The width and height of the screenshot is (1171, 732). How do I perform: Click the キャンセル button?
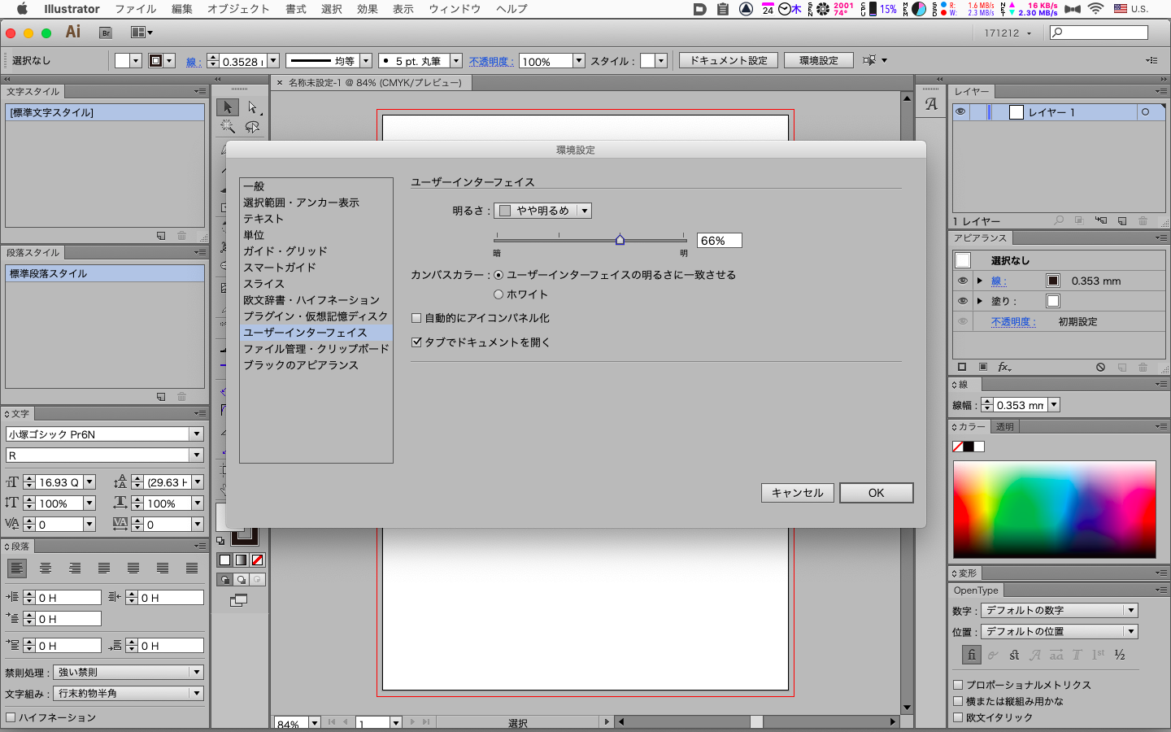coord(797,493)
